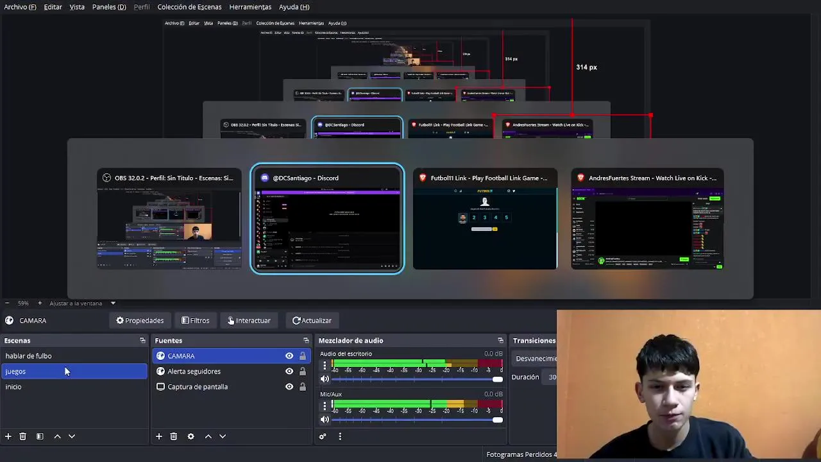The height and width of the screenshot is (462, 821).
Task: Zoom out the preview with minus icon
Action: [x=7, y=303]
